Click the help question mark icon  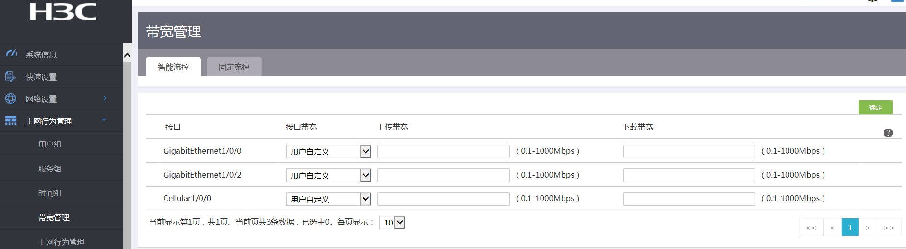click(x=888, y=133)
